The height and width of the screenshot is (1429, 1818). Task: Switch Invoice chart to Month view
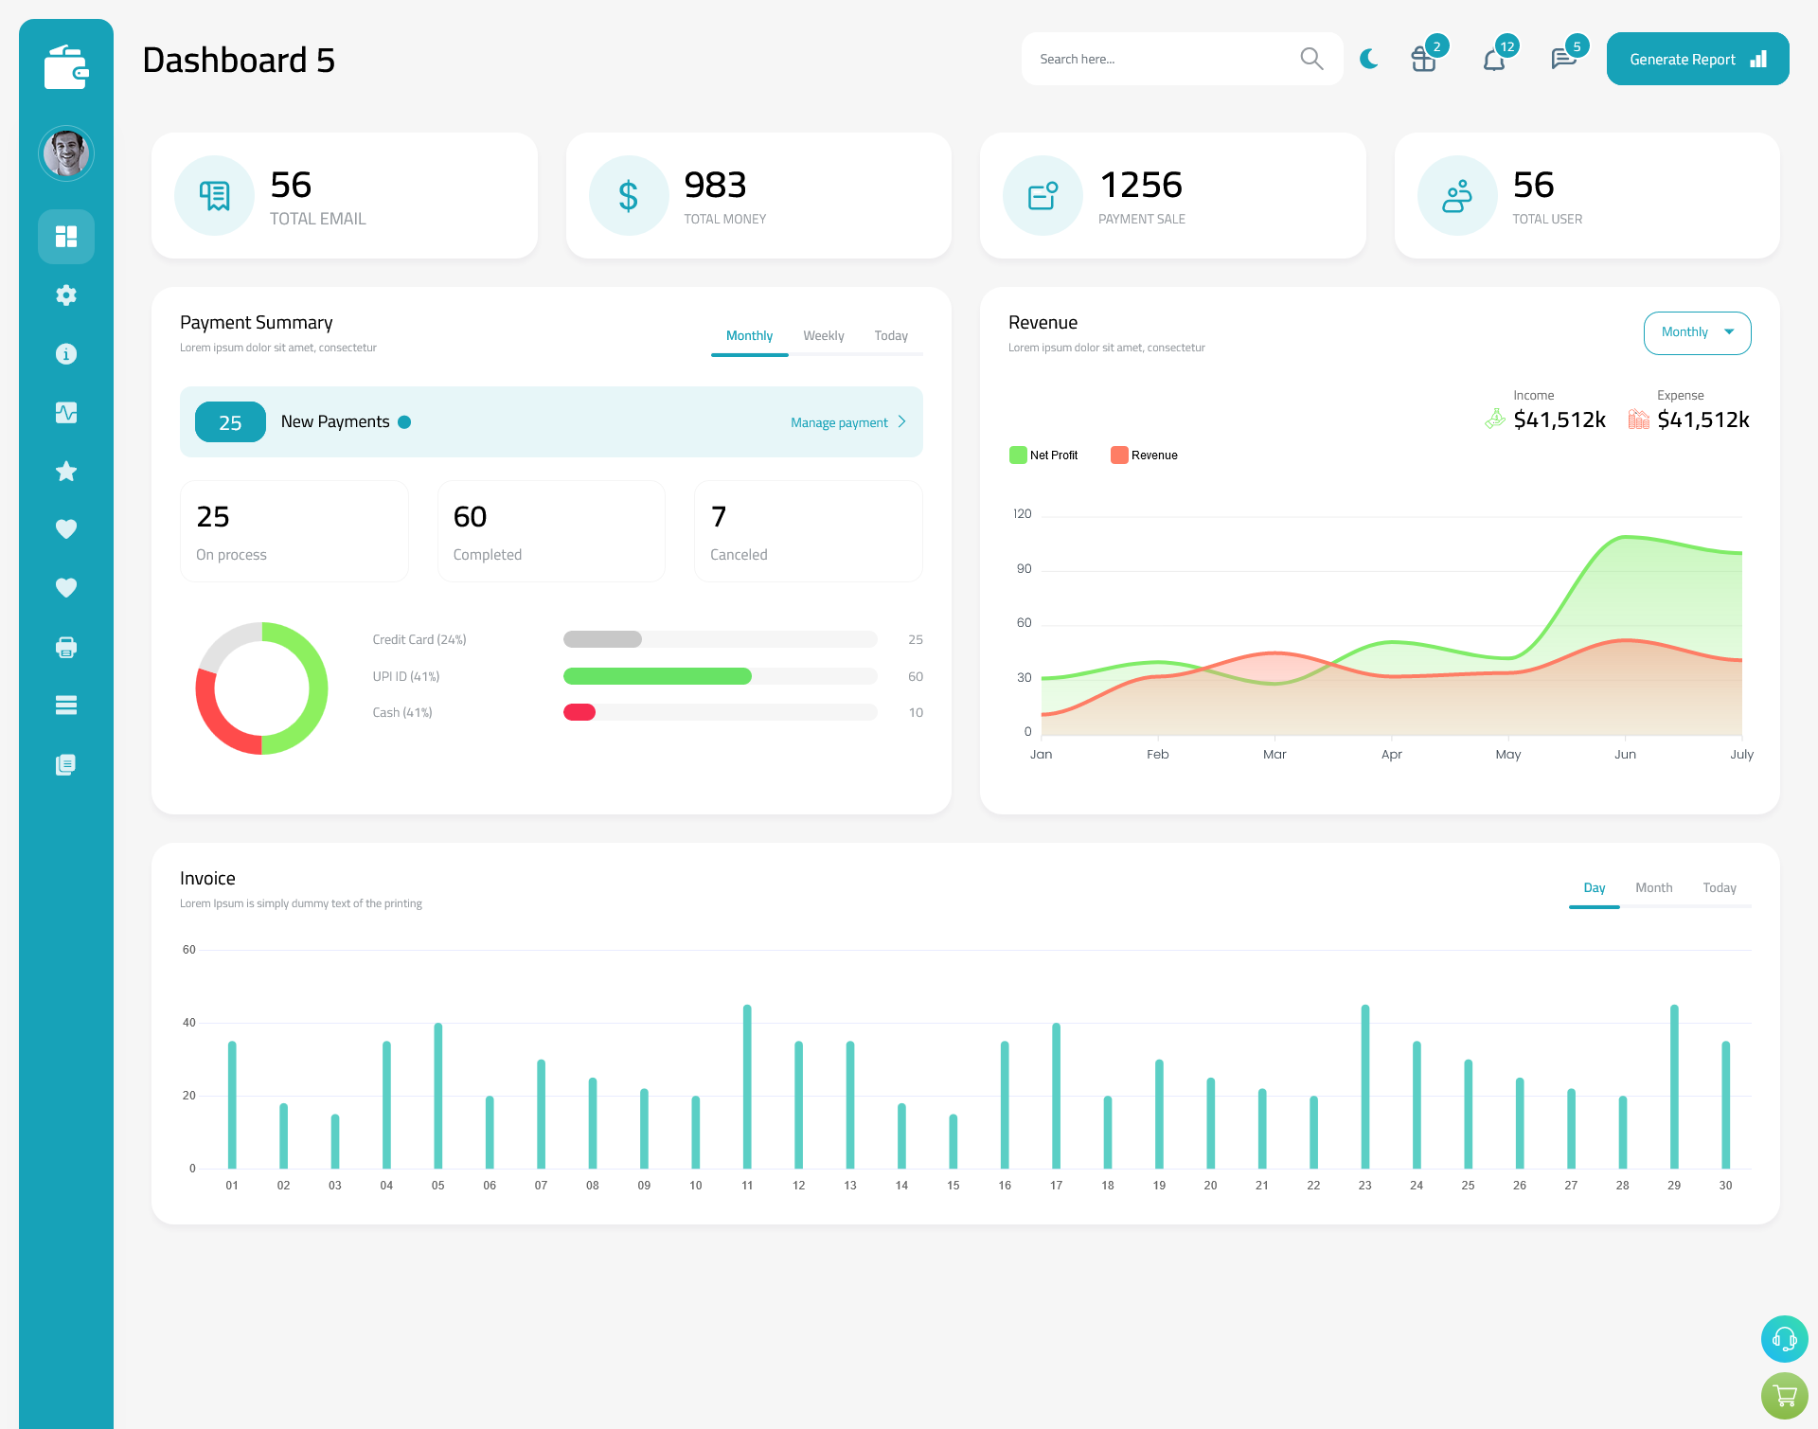1651,887
